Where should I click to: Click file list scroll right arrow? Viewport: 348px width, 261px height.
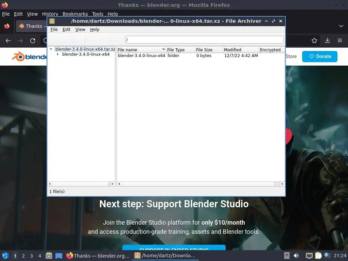click(282, 184)
